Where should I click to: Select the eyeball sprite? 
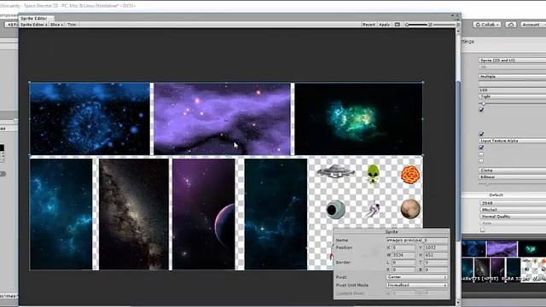pos(335,209)
